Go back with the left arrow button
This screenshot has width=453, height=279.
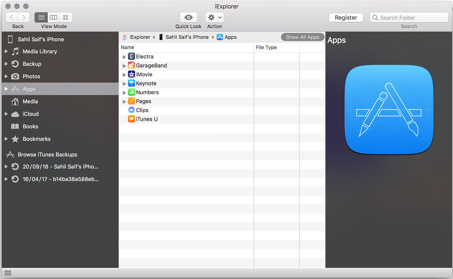coord(12,17)
